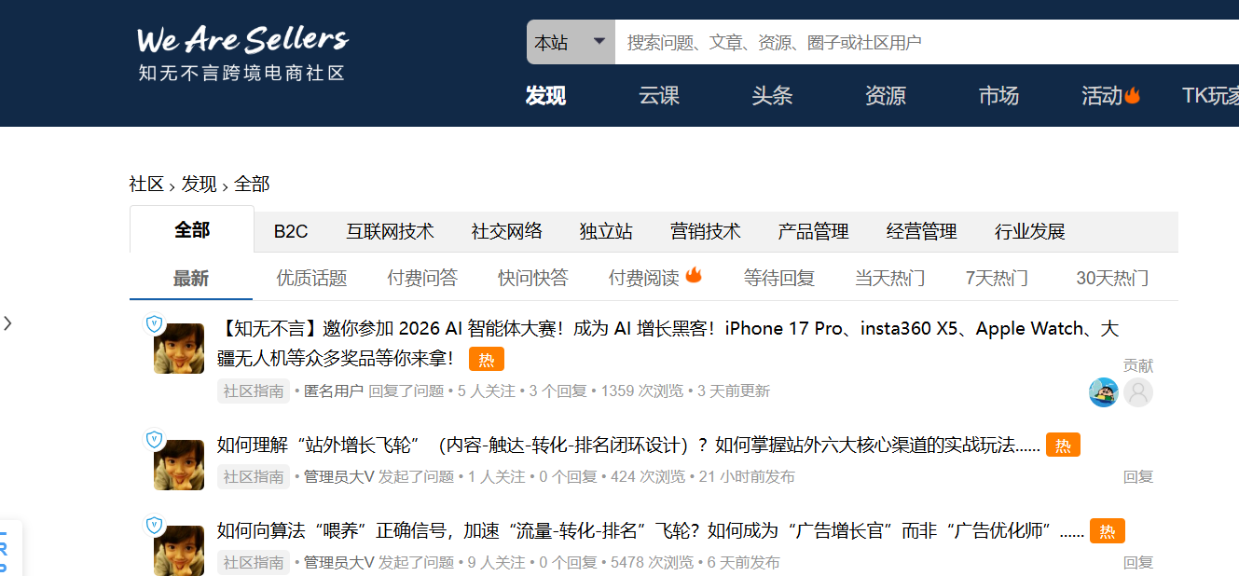Switch to the 7天热门 filter tab

pyautogui.click(x=996, y=277)
